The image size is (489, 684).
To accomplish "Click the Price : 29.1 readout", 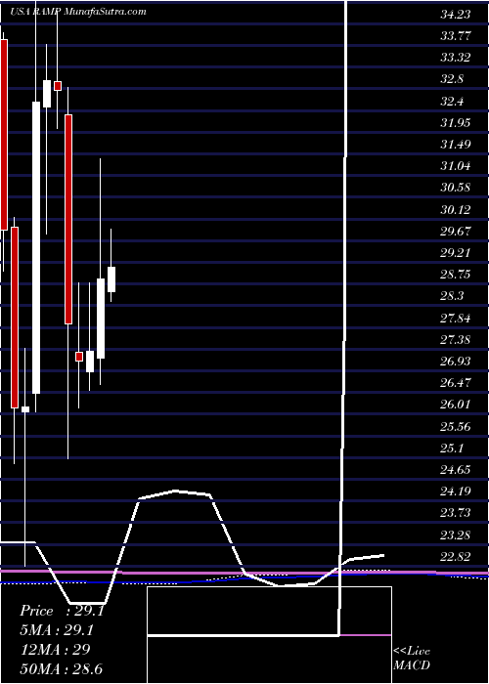I will coord(62,611).
